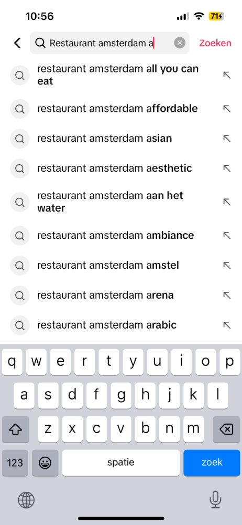242x525 pixels.
Task: Tap the fill arrow next to 'asian'
Action: tap(227, 138)
